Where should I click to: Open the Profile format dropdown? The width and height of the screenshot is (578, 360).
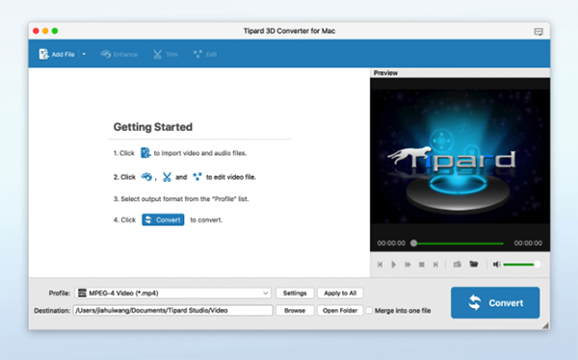click(172, 293)
